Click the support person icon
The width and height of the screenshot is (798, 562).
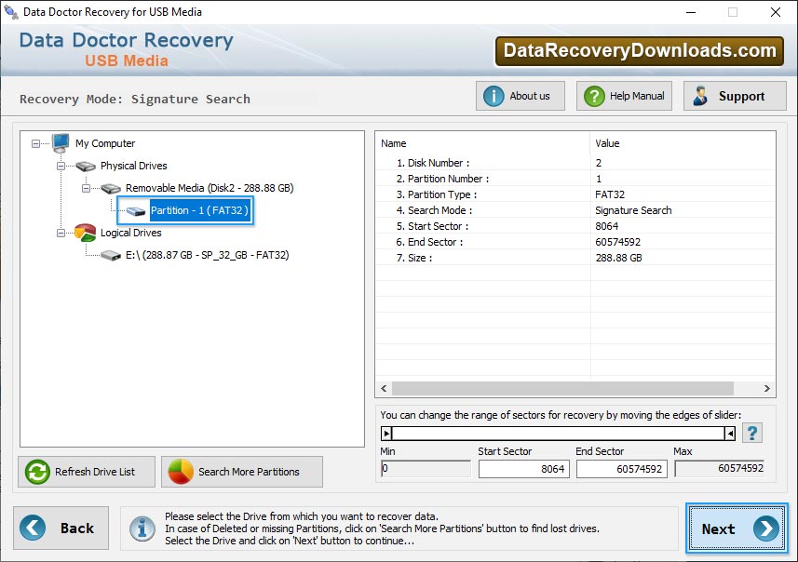click(x=700, y=96)
